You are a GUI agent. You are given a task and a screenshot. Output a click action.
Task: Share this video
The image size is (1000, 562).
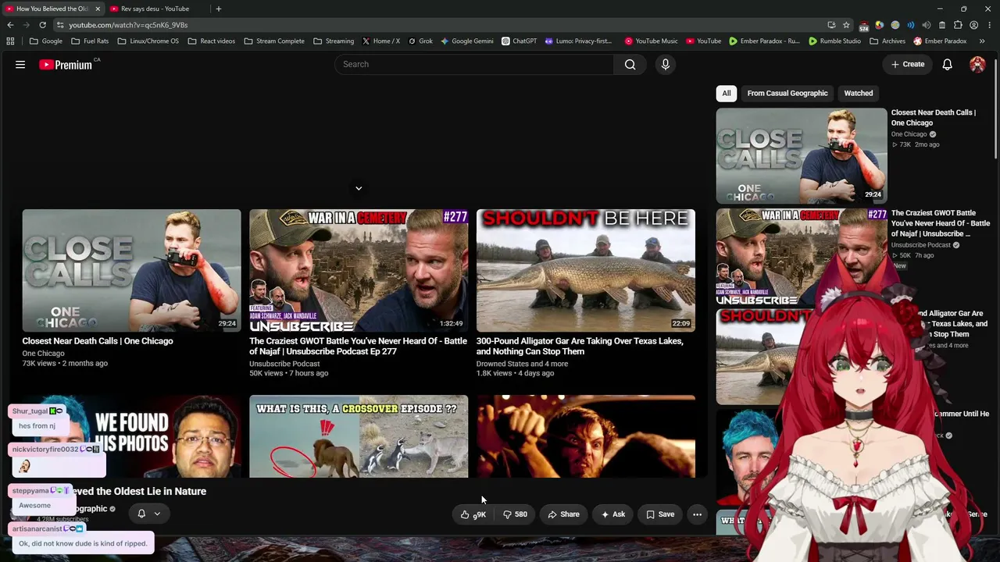pyautogui.click(x=563, y=514)
